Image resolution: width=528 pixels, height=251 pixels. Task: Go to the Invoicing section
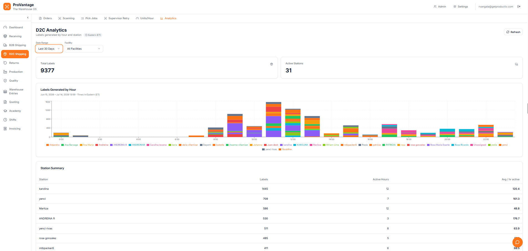16,129
